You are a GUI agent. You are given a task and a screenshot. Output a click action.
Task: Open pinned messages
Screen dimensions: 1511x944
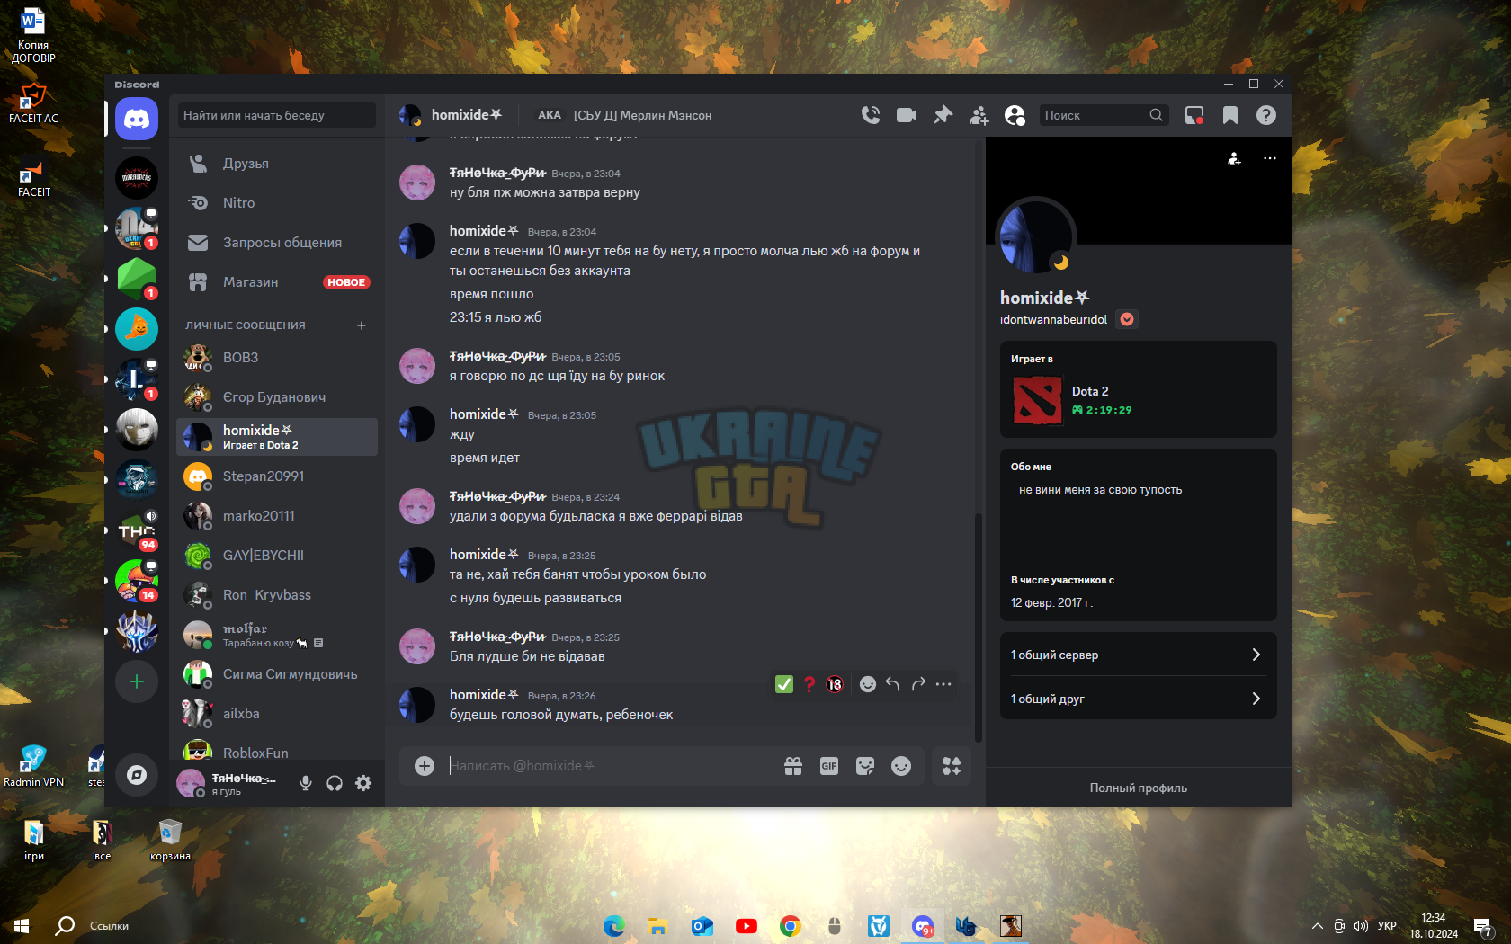pyautogui.click(x=943, y=115)
